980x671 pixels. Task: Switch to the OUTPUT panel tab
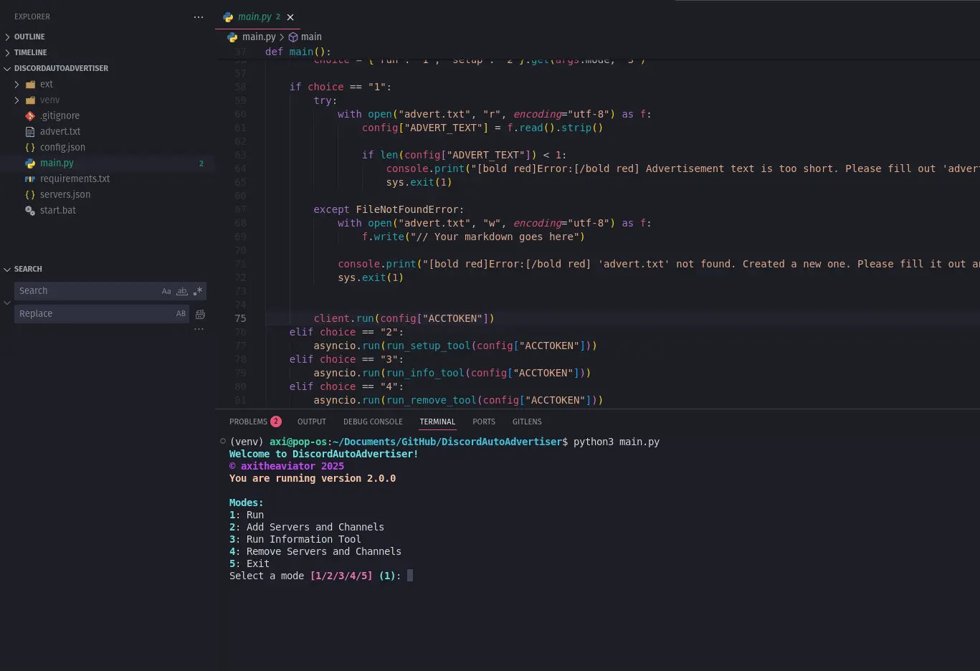[311, 422]
